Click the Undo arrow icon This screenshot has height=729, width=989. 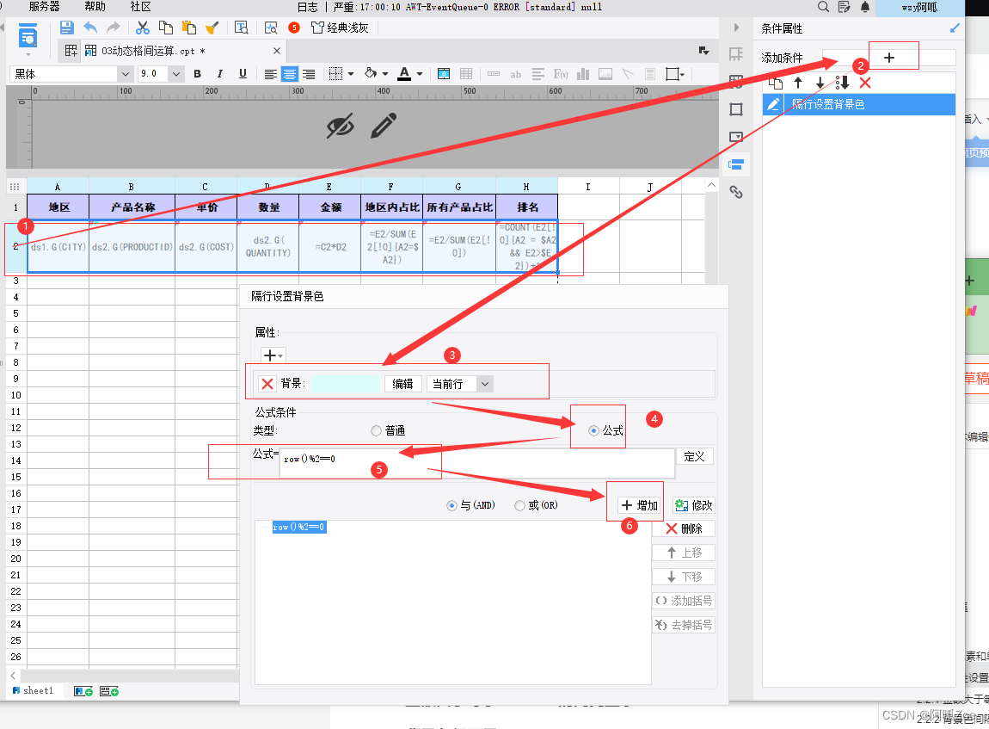coord(90,28)
